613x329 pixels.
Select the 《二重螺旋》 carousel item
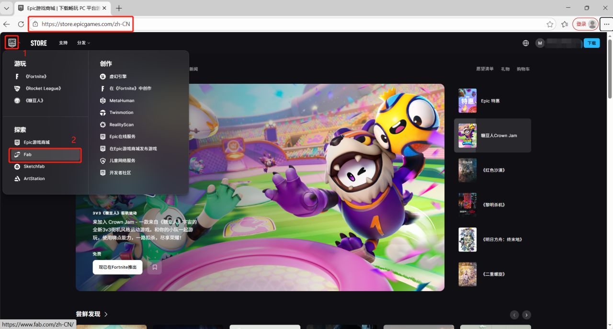coord(492,274)
